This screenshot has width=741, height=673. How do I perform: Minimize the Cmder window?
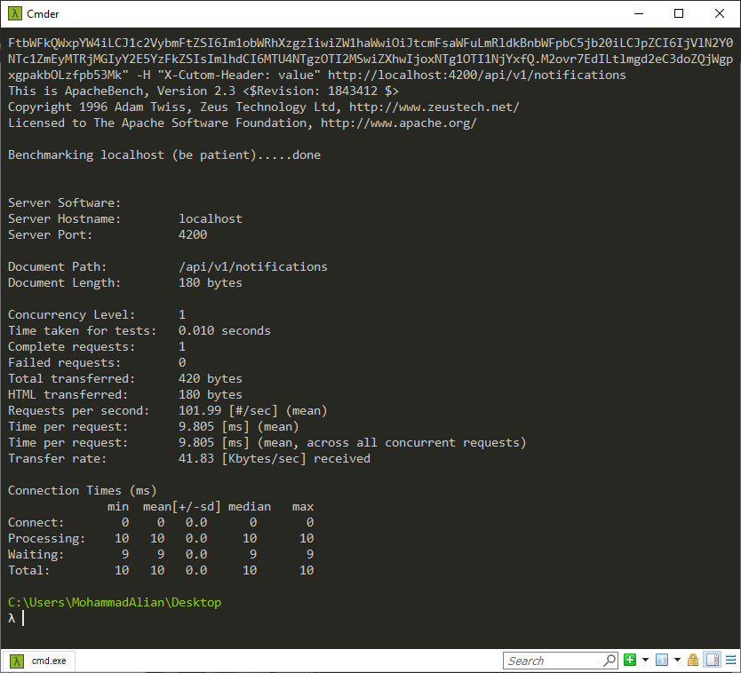click(638, 13)
